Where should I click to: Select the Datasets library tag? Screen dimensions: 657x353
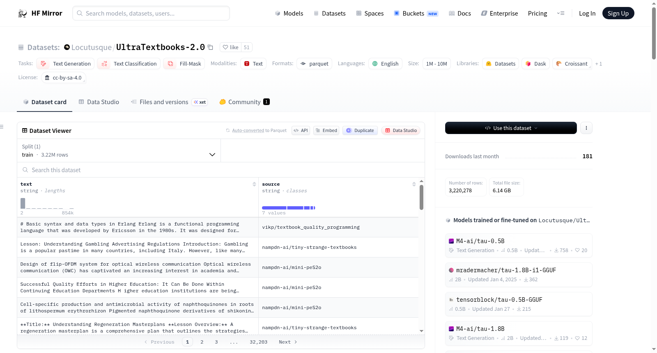click(x=501, y=64)
